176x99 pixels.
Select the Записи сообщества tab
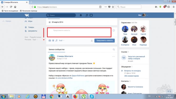pyautogui.click(x=56, y=49)
